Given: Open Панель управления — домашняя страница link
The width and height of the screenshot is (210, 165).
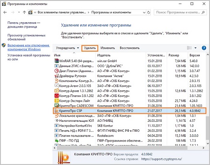Looking at the screenshot, I should [x=24, y=25].
